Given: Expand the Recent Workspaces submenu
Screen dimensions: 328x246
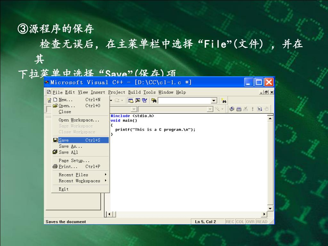Looking at the screenshot, I should click(x=80, y=181).
